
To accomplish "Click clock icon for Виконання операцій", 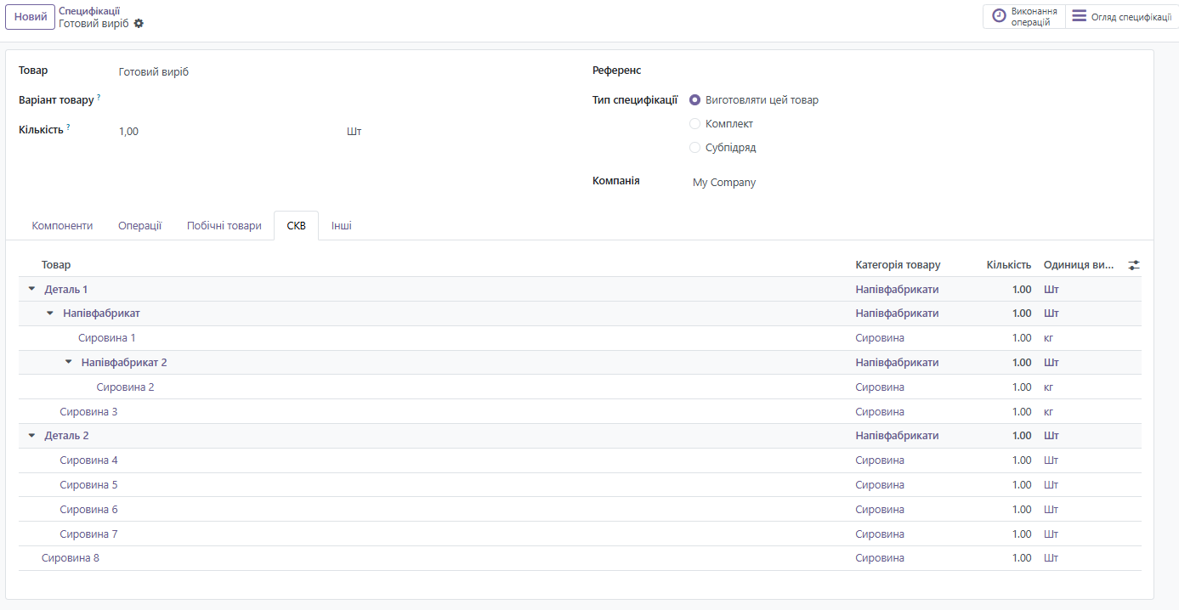I will coord(999,16).
